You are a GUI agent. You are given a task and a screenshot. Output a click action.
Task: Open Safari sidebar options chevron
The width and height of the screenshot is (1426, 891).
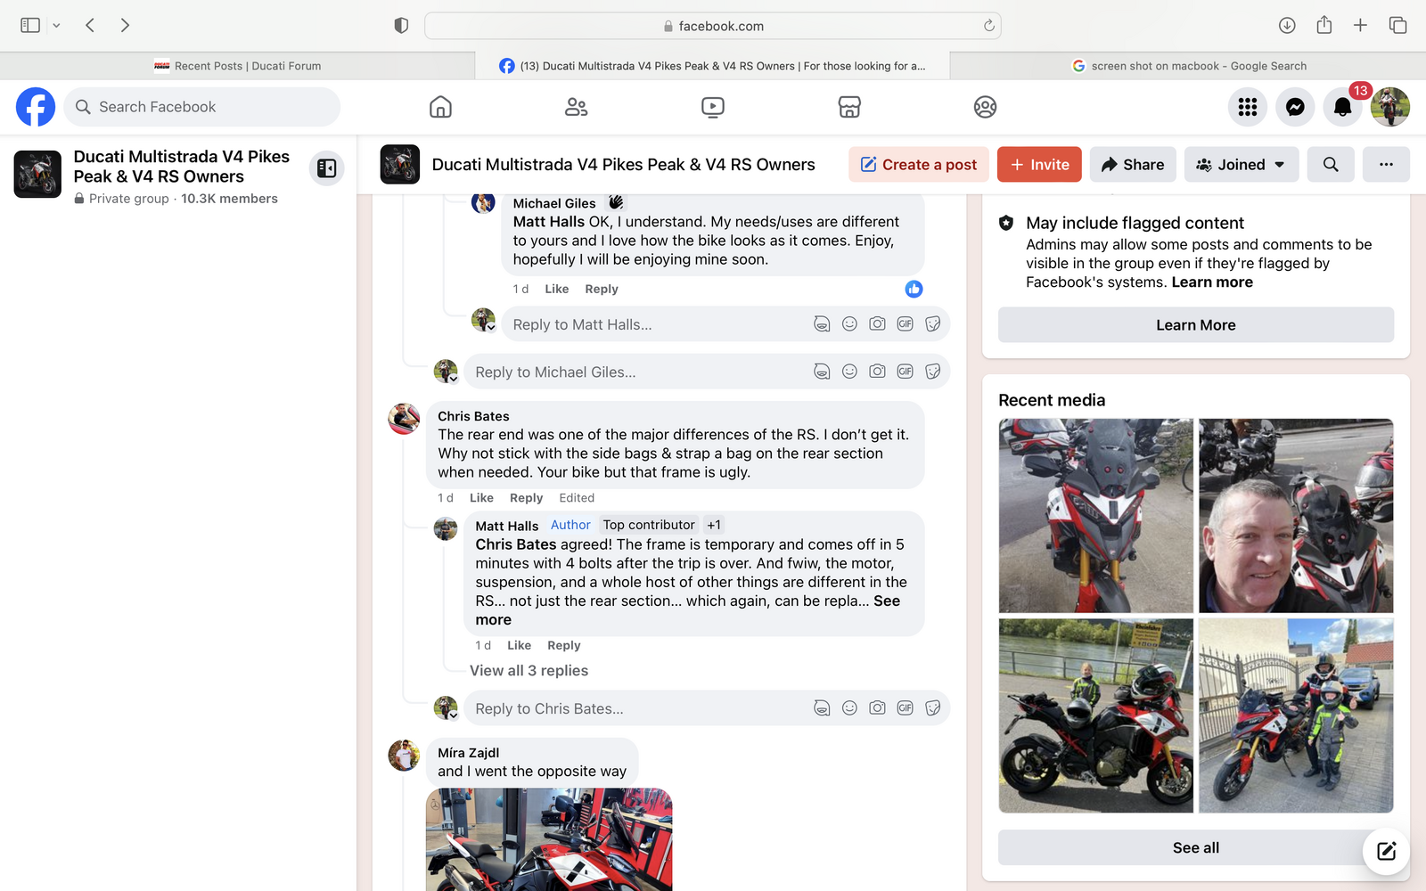point(56,26)
